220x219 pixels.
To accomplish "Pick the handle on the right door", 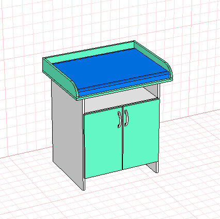I will point(127,118).
